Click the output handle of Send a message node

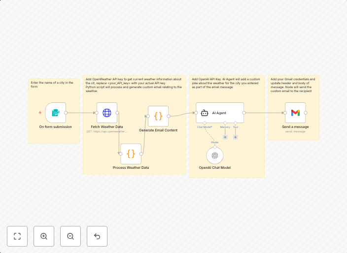pyautogui.click(x=306, y=113)
